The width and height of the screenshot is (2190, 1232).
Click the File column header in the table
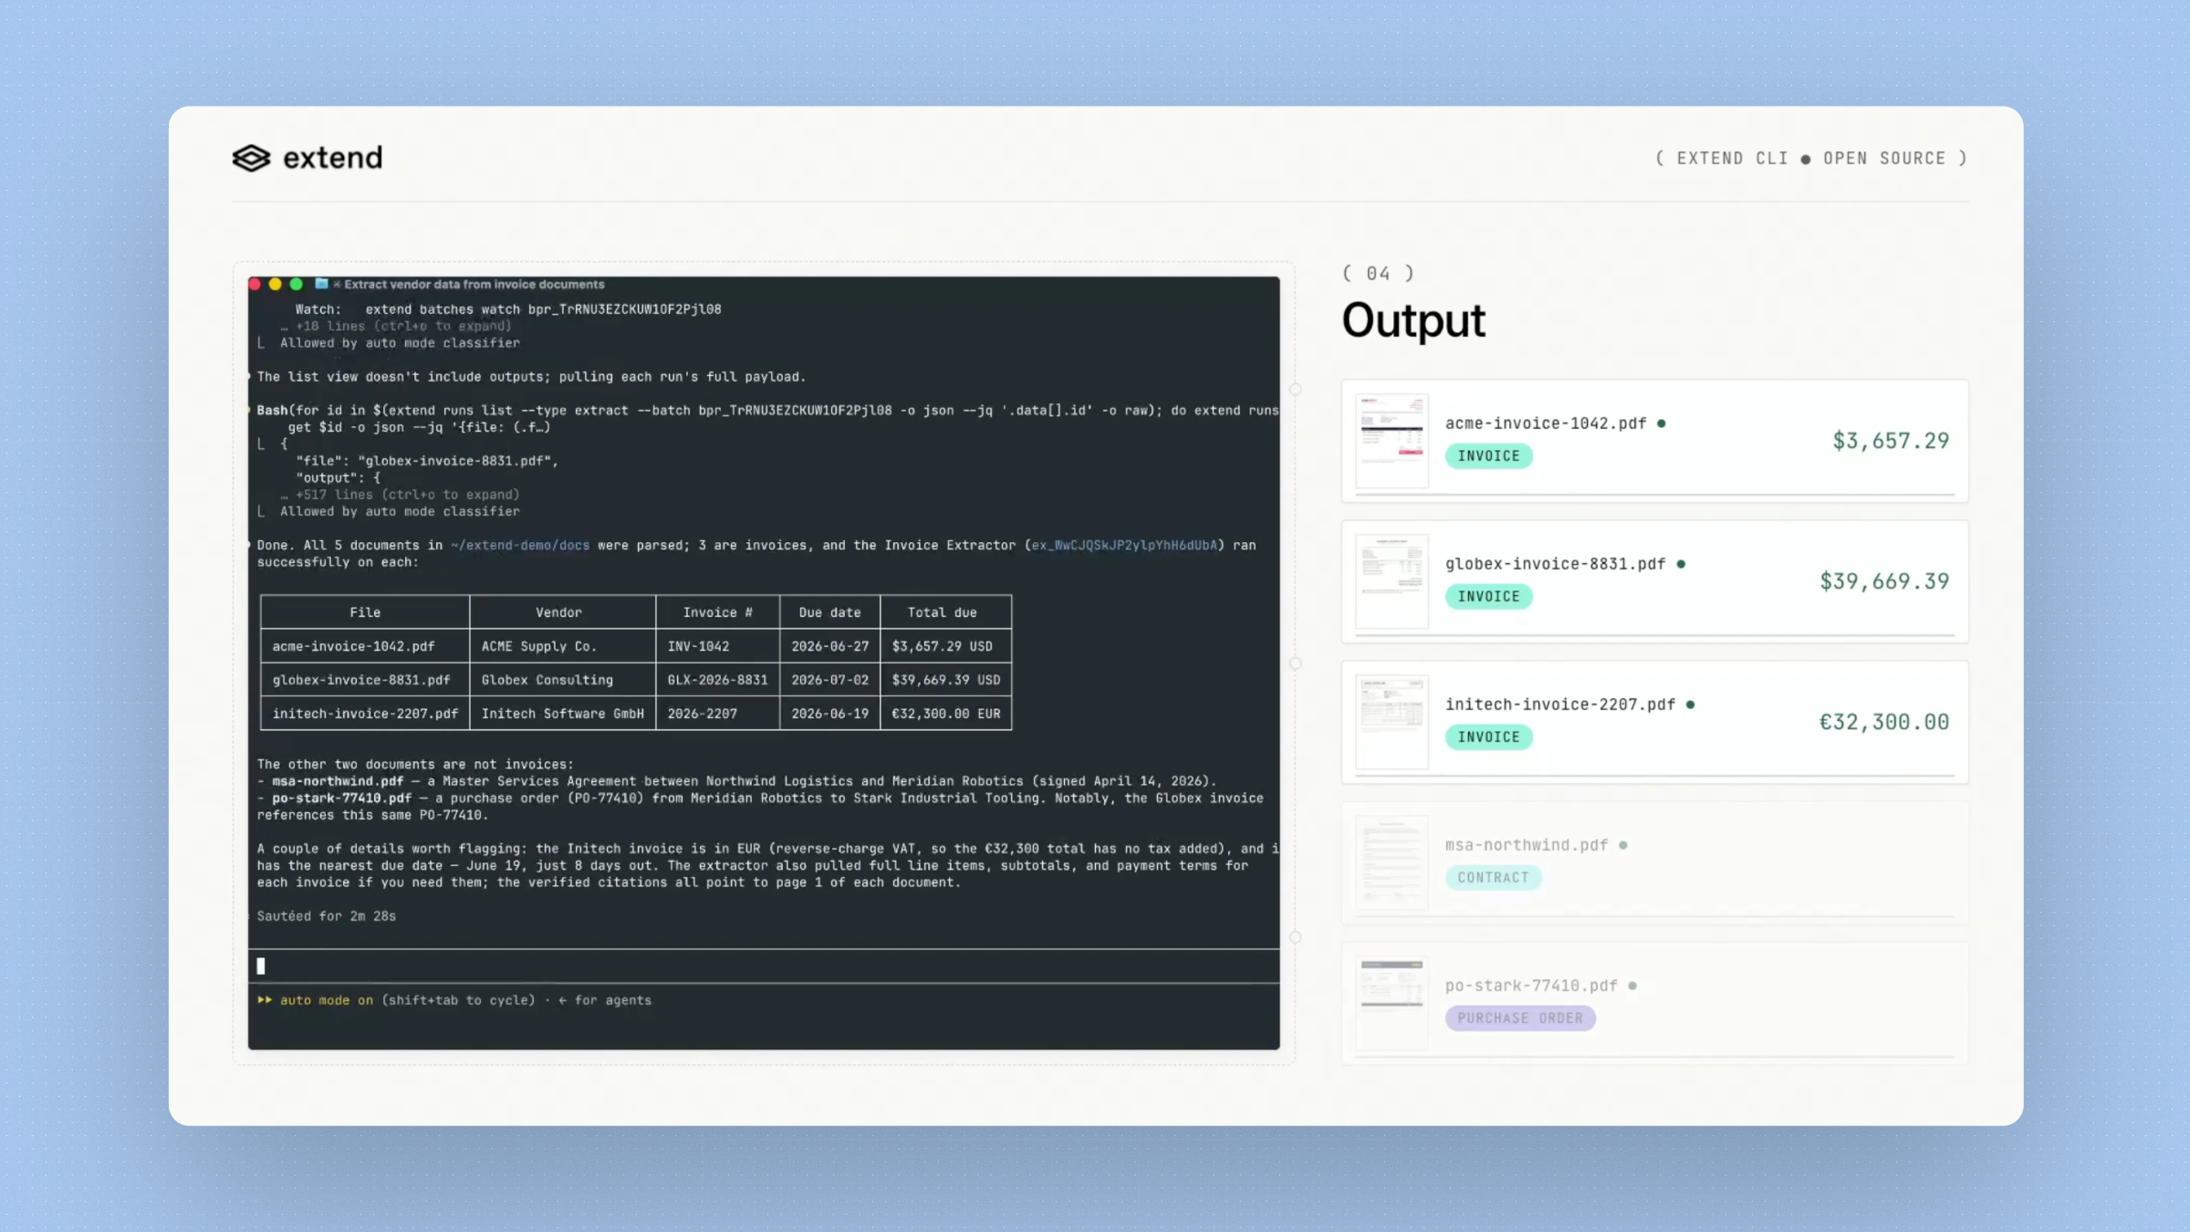tap(365, 612)
